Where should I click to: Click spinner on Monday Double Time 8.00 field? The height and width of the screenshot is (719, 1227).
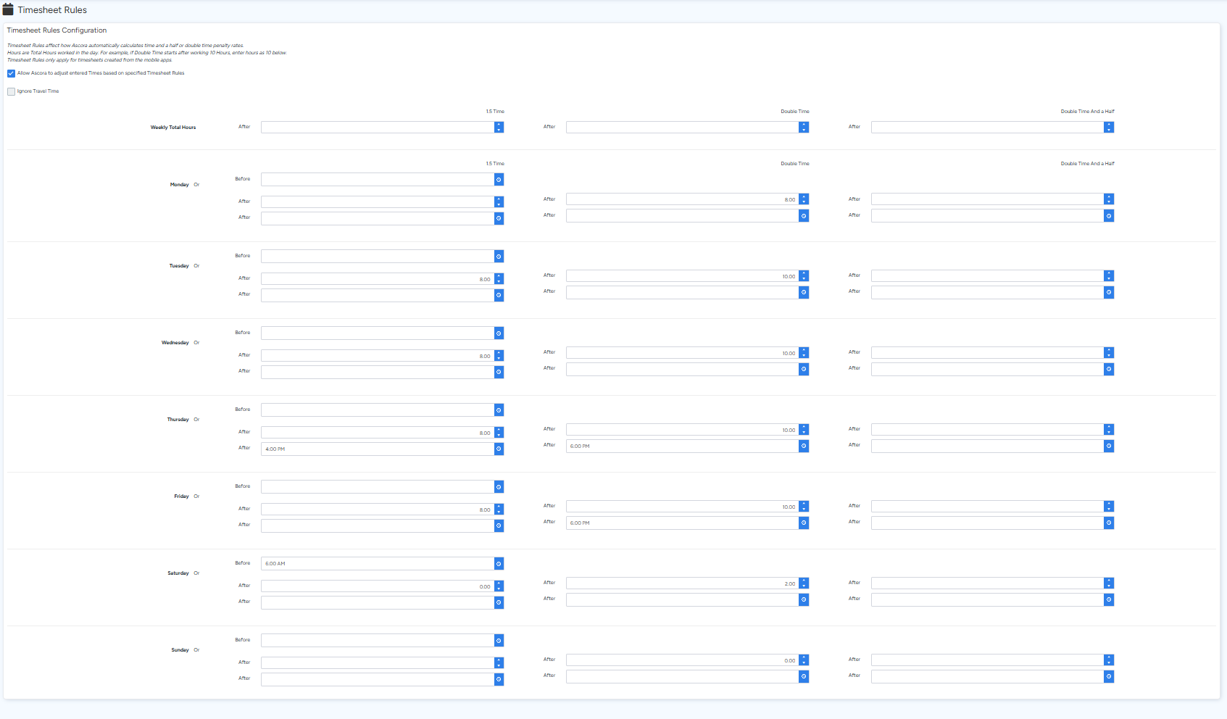(x=804, y=199)
